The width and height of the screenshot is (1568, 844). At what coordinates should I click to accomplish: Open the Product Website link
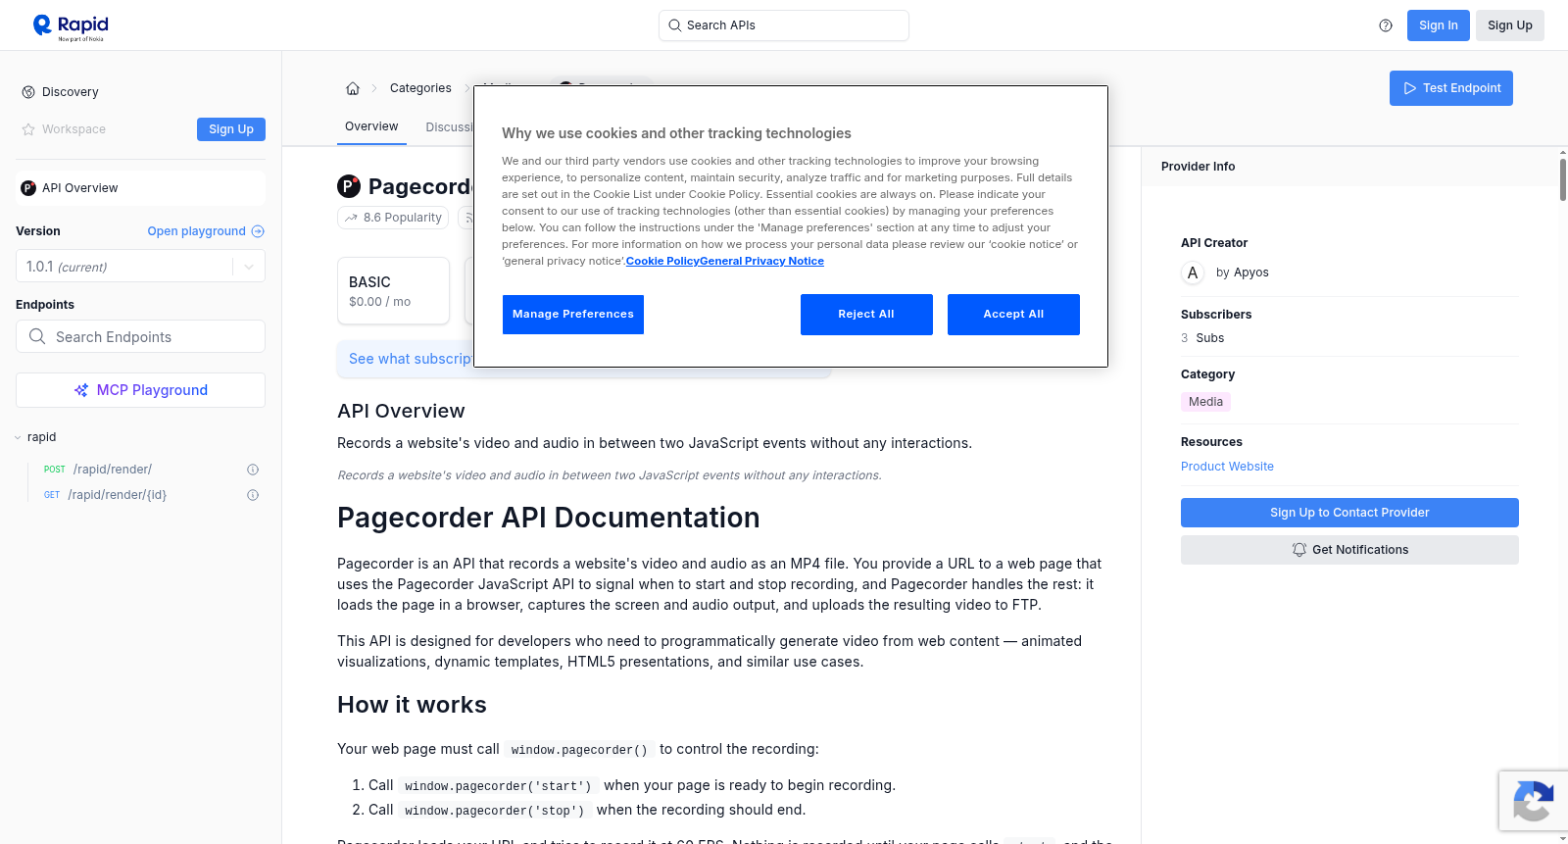[1227, 467]
